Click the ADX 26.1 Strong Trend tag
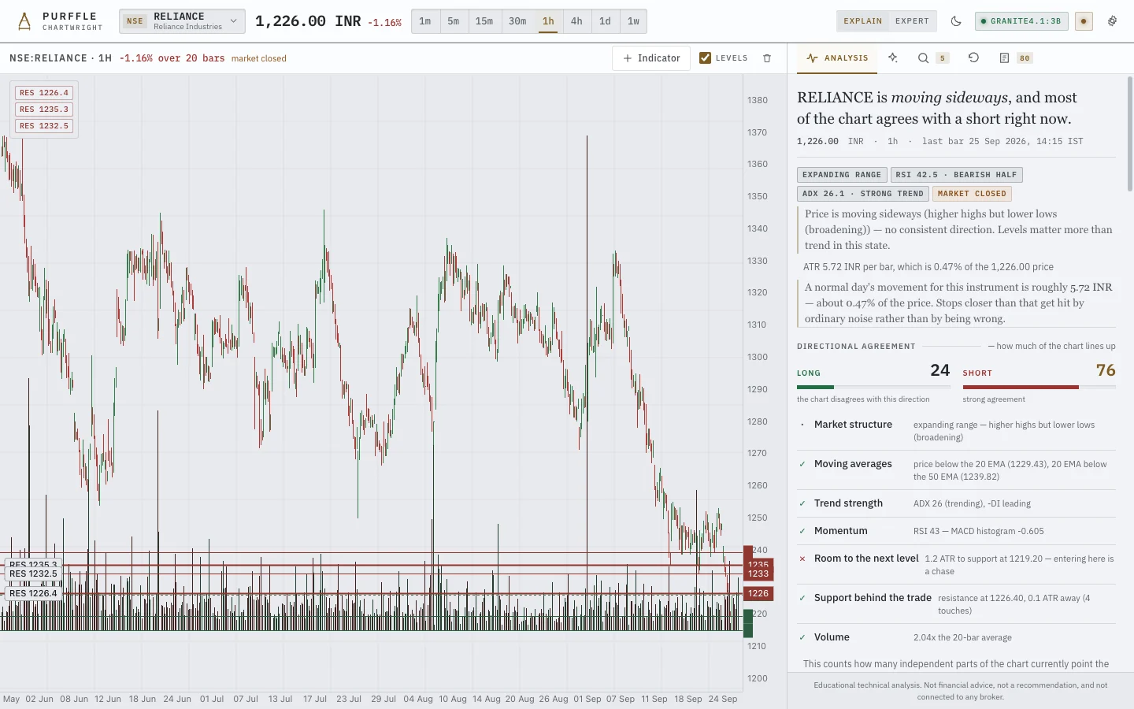Screen dimensions: 1134x709 coord(863,194)
